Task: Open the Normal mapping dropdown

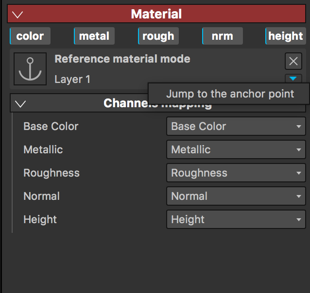Action: pyautogui.click(x=236, y=196)
